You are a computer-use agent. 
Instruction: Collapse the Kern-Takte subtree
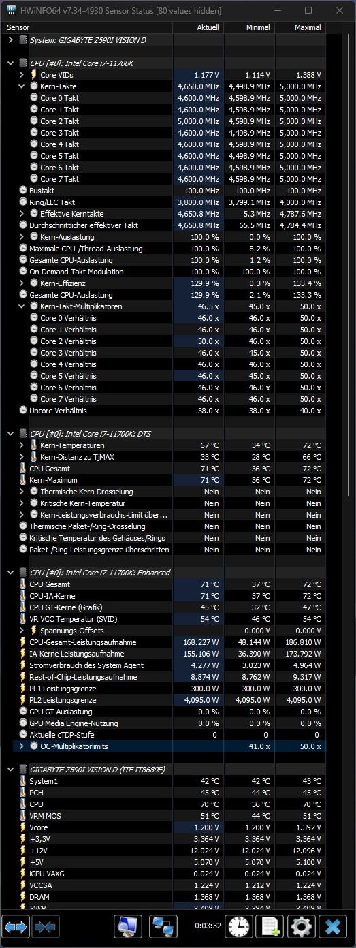pyautogui.click(x=22, y=86)
